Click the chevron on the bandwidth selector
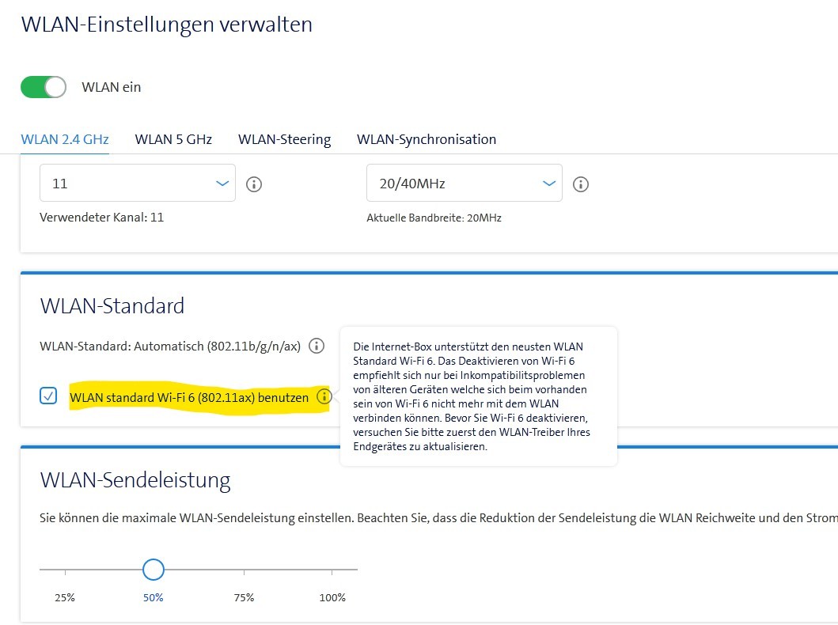The width and height of the screenshot is (838, 625). tap(549, 183)
